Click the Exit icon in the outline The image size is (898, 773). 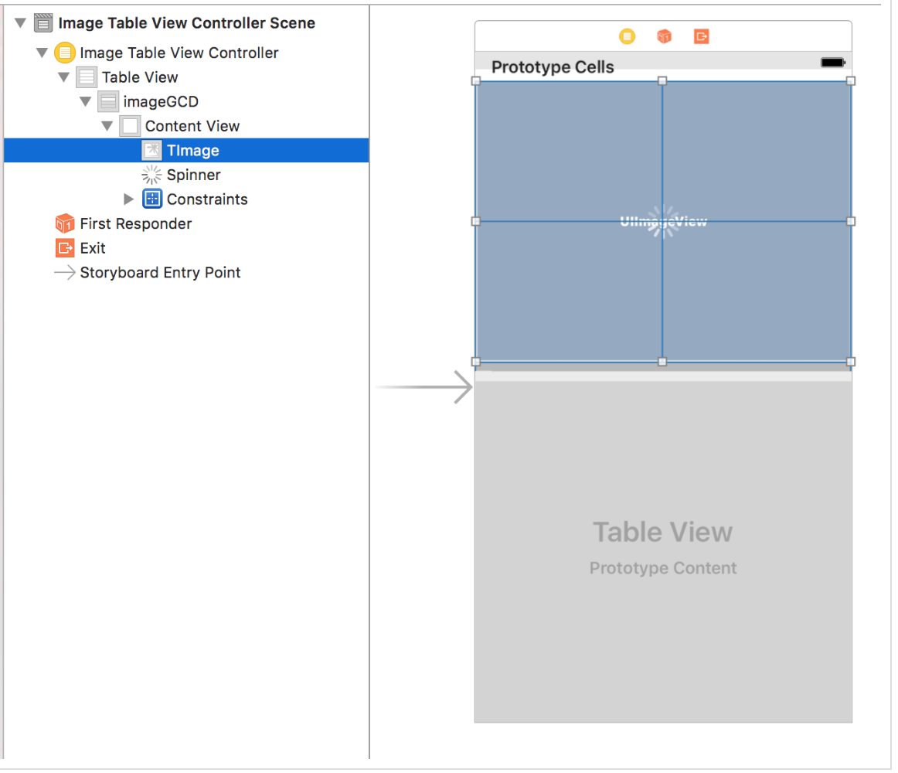tap(65, 248)
